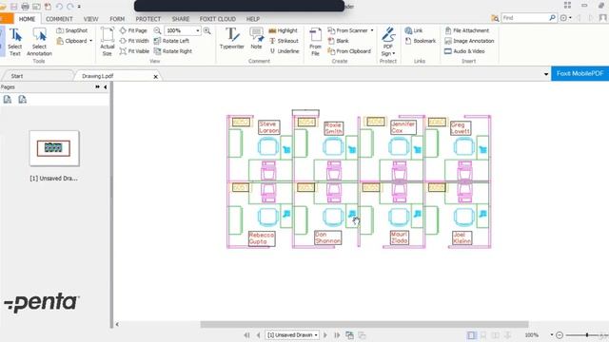Open the FOXIT CLOUD ribbon tab
Image resolution: width=609 pixels, height=342 pixels.
coord(218,19)
